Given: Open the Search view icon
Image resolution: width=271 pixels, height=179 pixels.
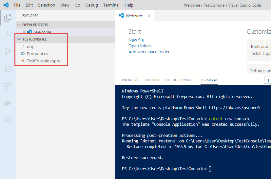Looking at the screenshot, I should (x=8, y=34).
